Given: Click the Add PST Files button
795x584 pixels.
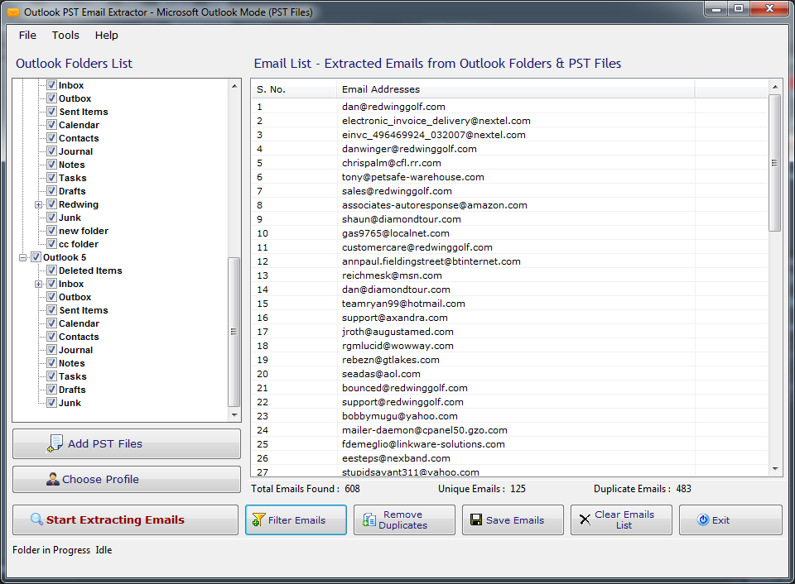Looking at the screenshot, I should [127, 443].
